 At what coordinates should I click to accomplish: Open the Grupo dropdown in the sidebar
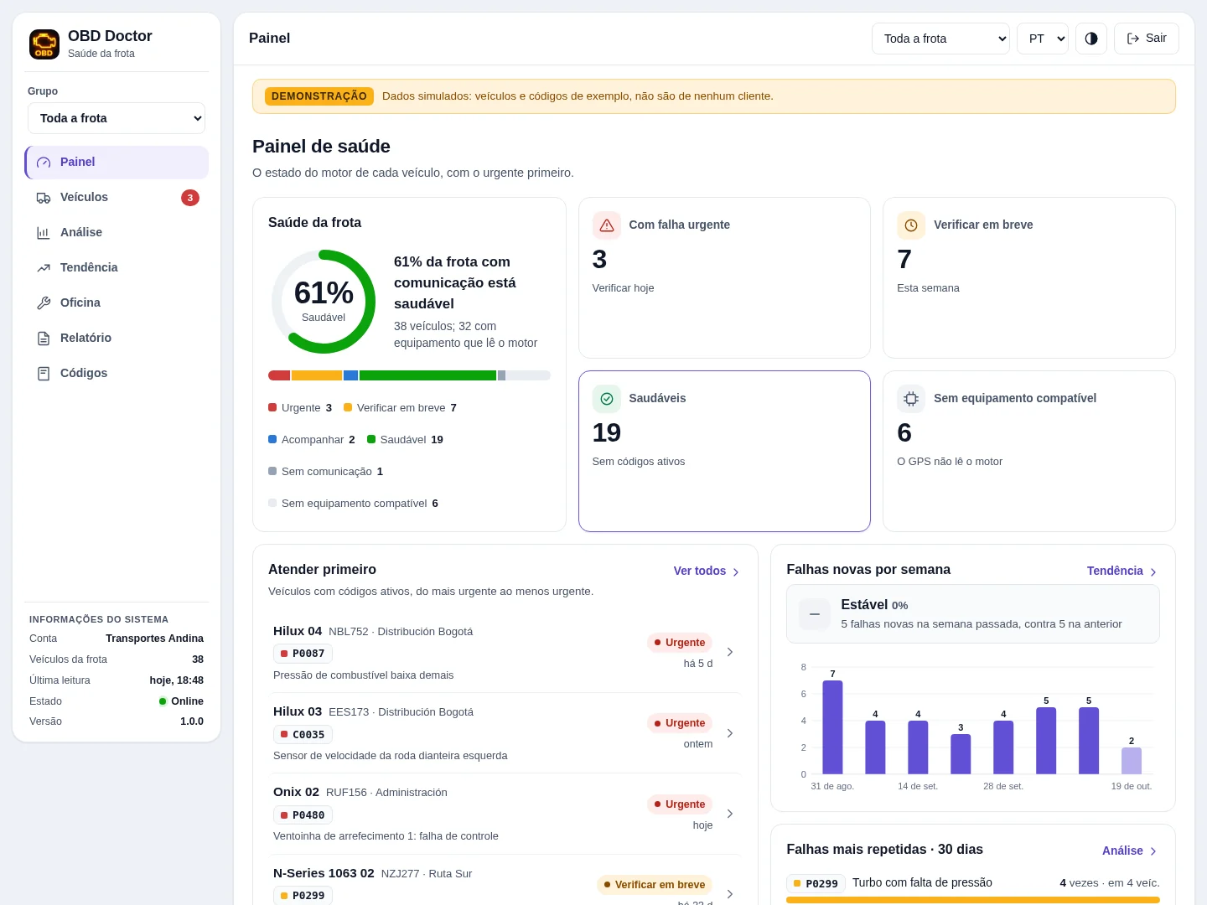117,118
